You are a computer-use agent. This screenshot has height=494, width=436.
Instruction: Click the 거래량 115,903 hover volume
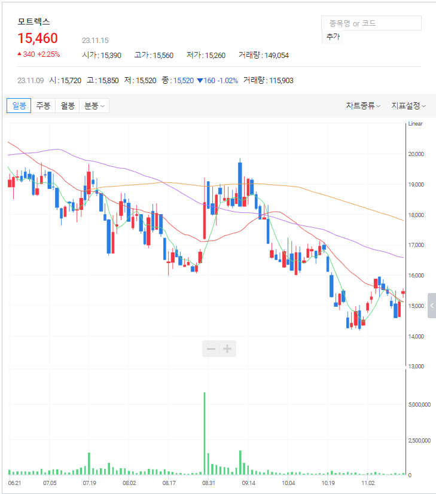coord(268,80)
